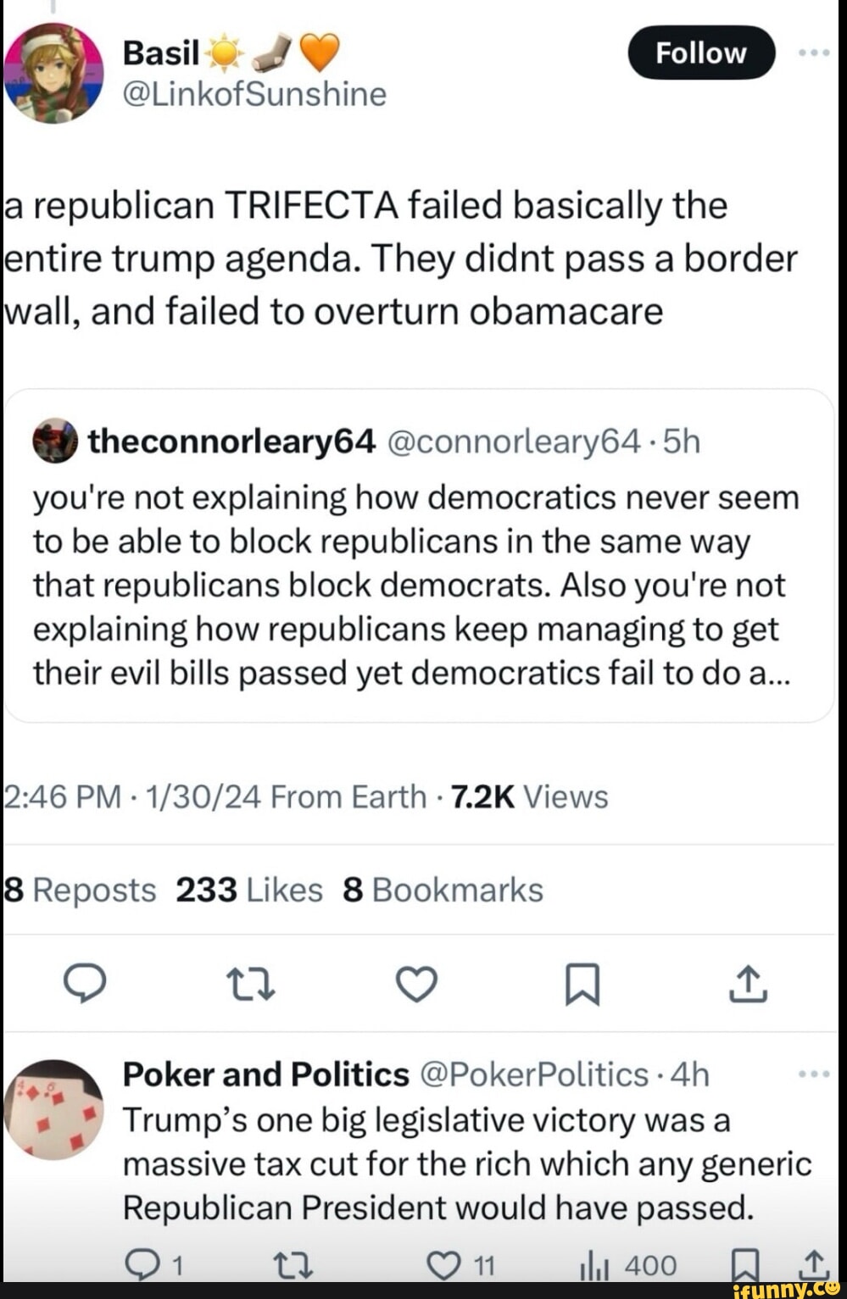
Task: View analytics showing 400 views on reply
Action: (627, 1265)
